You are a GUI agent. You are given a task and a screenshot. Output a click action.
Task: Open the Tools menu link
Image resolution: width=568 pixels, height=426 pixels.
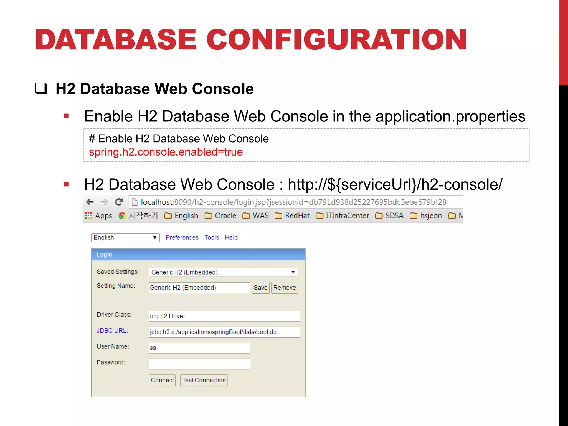212,237
